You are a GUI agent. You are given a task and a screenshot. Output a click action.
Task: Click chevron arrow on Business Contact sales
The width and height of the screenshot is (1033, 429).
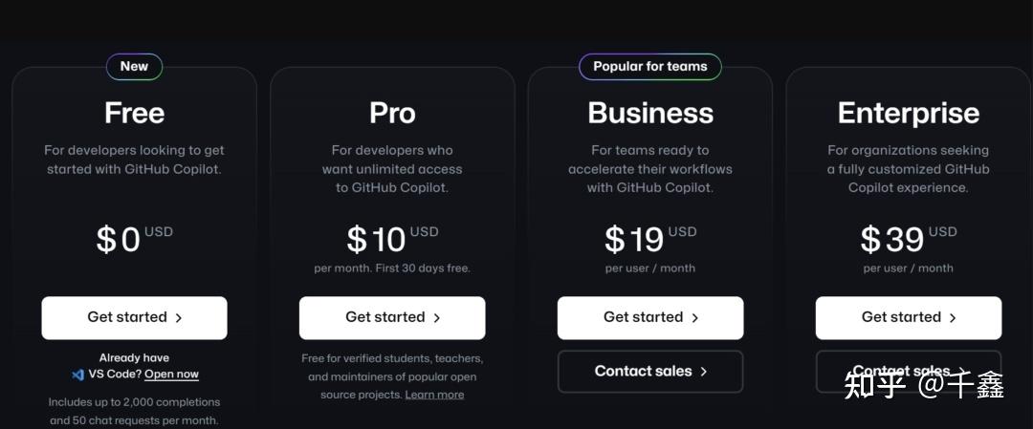pyautogui.click(x=704, y=372)
